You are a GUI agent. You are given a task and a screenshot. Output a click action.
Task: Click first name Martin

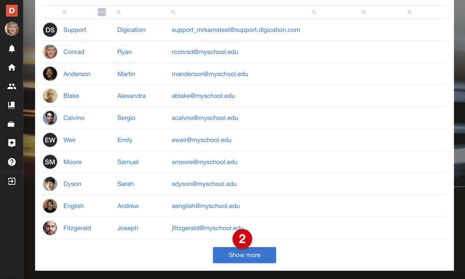pyautogui.click(x=126, y=74)
